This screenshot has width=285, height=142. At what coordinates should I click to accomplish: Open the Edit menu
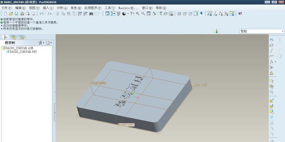21,8
